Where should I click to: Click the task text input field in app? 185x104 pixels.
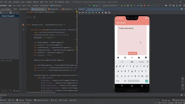(x=132, y=38)
